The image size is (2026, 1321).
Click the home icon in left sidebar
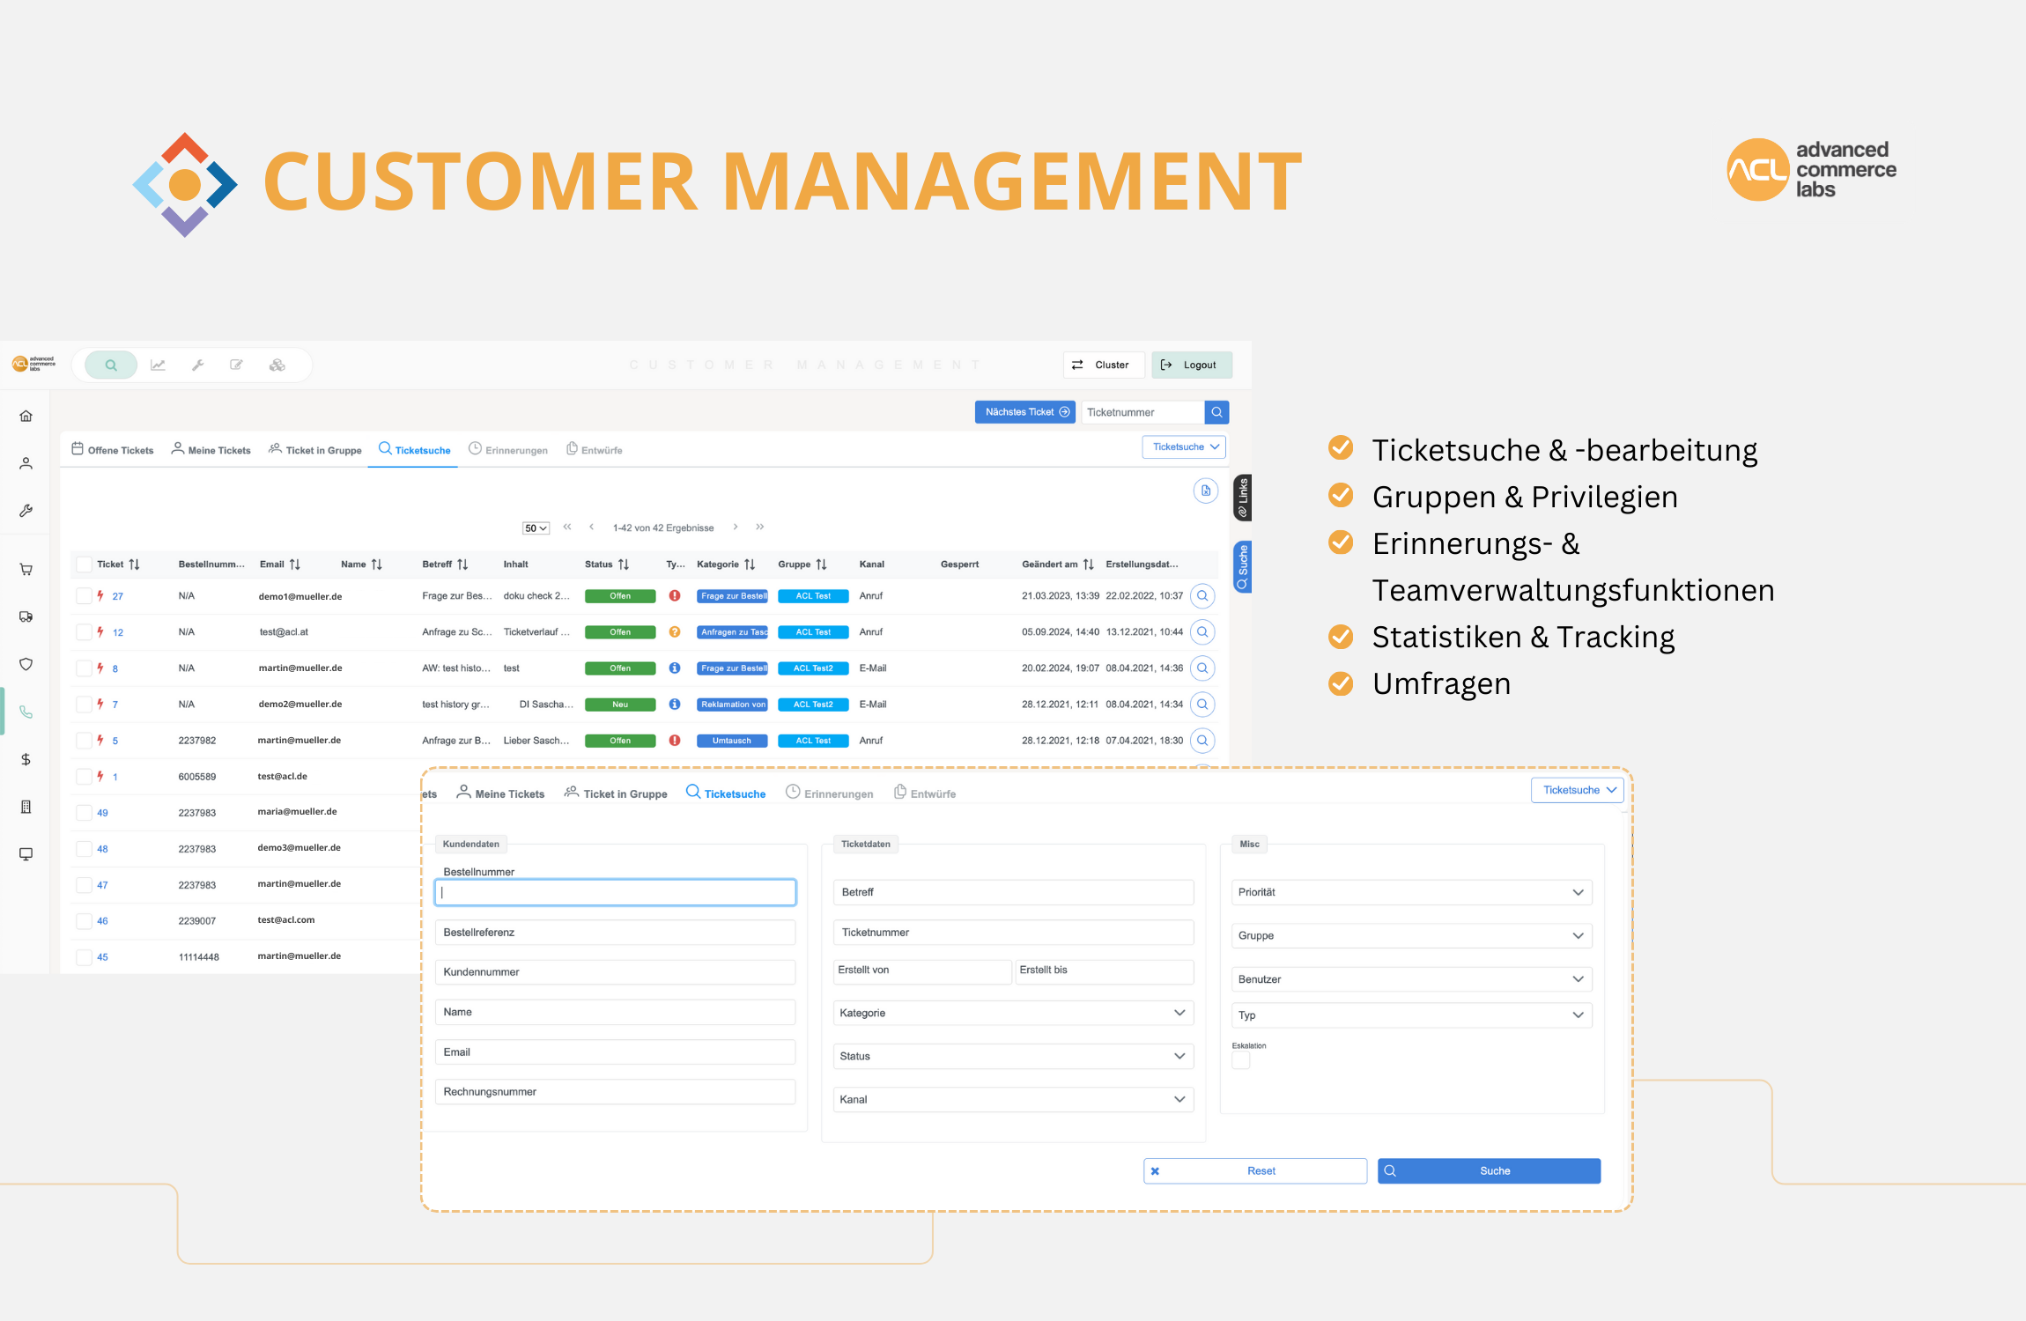(26, 416)
